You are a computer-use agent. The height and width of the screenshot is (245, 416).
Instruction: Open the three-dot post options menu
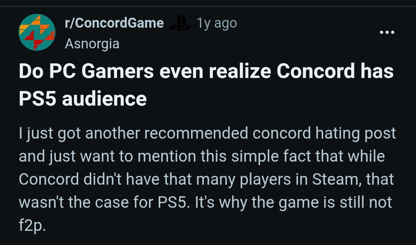[x=387, y=33]
